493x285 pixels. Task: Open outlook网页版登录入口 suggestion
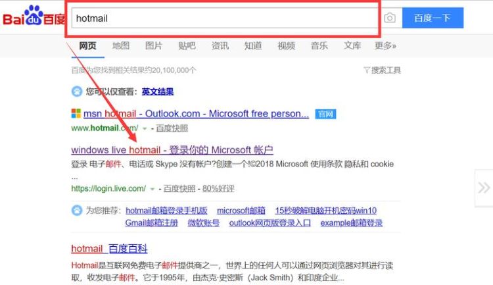click(x=270, y=223)
